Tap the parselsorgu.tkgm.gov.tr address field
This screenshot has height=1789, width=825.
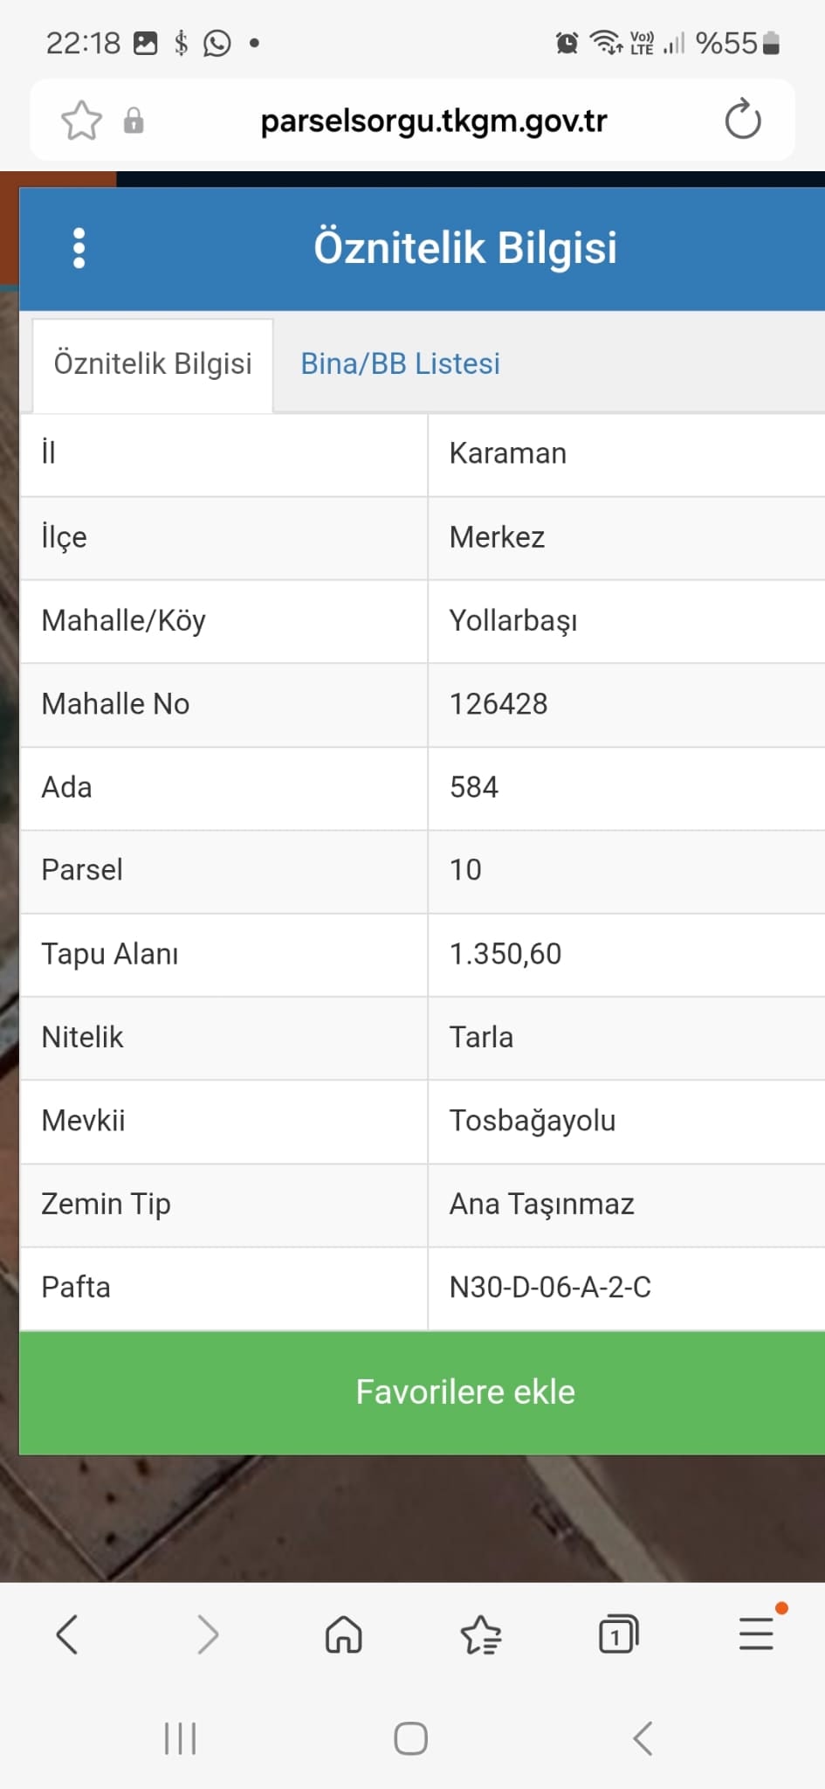(434, 121)
